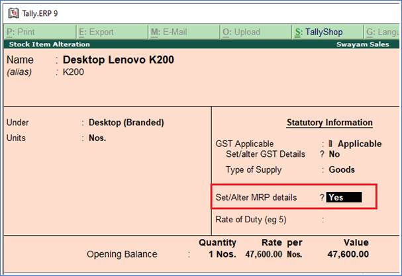
Task: Click the empty Rate of Duty field
Action: [x=344, y=220]
